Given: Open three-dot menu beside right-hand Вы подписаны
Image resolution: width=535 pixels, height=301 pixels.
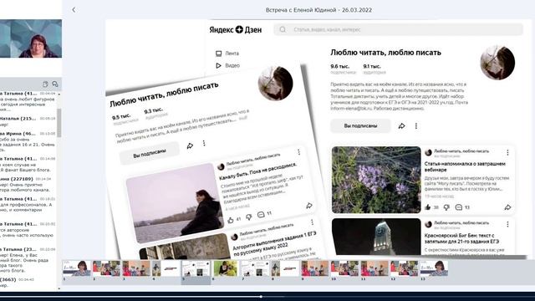Looking at the screenshot, I should coord(416,126).
